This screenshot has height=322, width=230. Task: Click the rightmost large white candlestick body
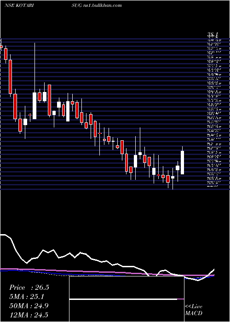point(182,163)
